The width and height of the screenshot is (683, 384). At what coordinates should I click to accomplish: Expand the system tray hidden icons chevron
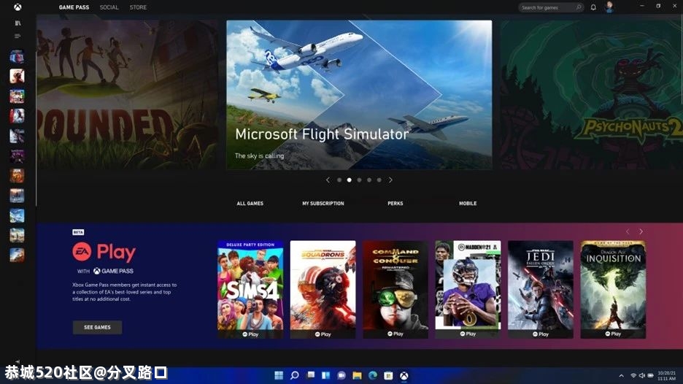(x=622, y=376)
